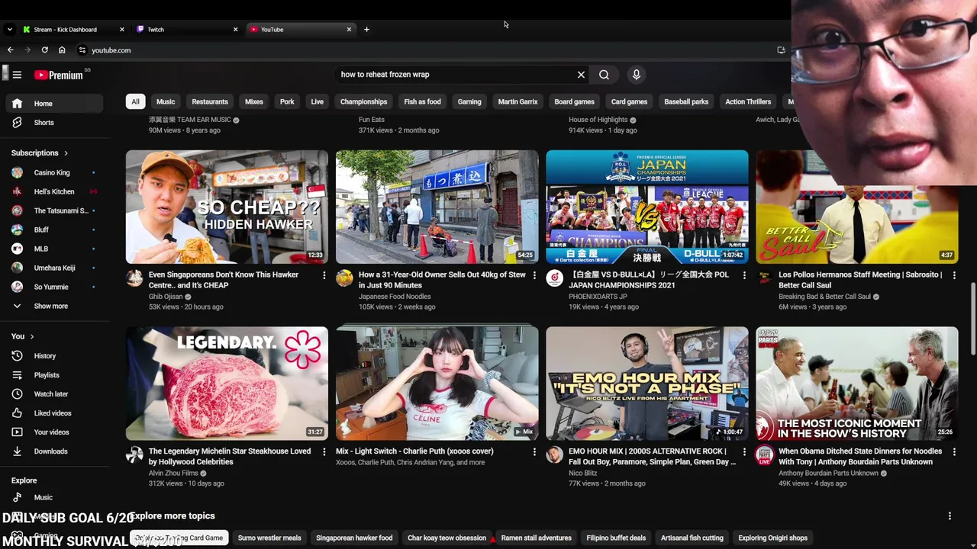Switch to Stream - Kick Dashboard tab
Viewport: 977px width, 549px height.
[x=73, y=30]
